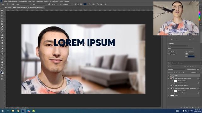Select the Frame tool
The width and height of the screenshot is (202, 113).
coord(2,24)
